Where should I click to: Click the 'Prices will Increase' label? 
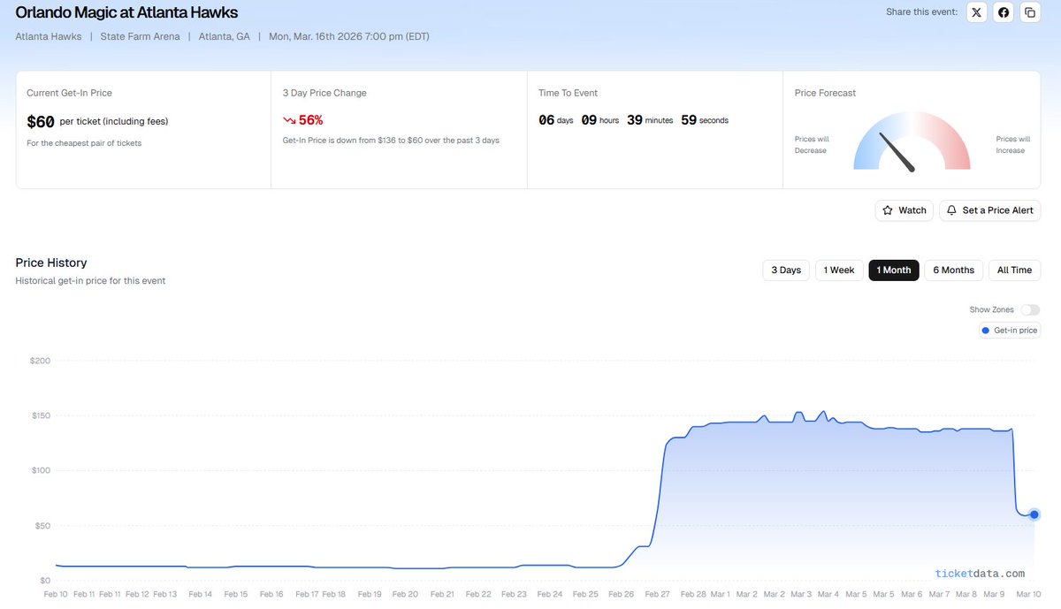(x=1013, y=145)
